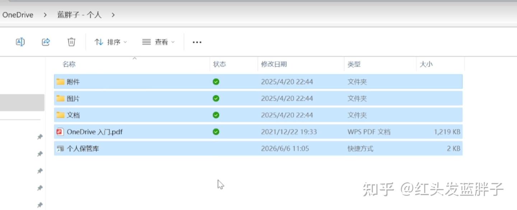Click the Rename icon in toolbar
Screen dimensions: 517x210
[x=20, y=42]
